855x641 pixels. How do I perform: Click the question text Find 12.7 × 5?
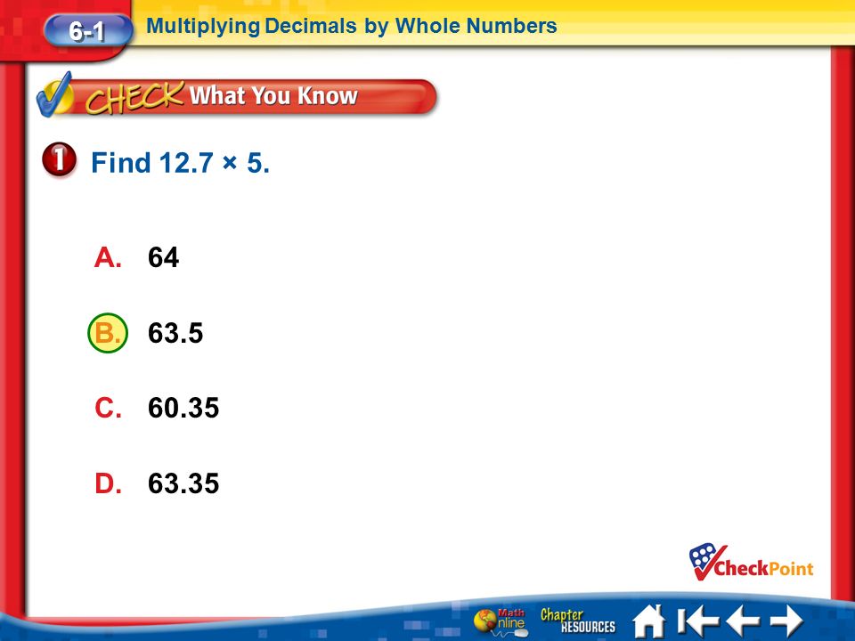coord(181,162)
